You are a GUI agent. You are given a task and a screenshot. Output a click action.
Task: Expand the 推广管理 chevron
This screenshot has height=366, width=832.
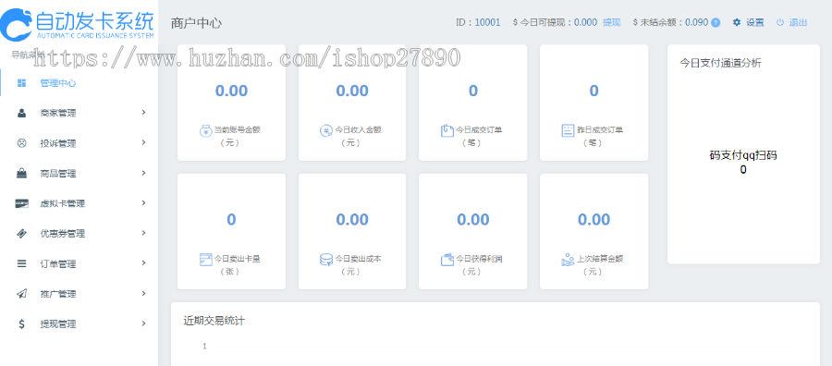144,293
